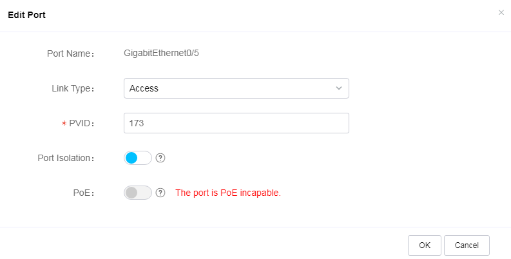This screenshot has height=259, width=511.
Task: Click the Edit Port dialog title
Action: [x=26, y=15]
